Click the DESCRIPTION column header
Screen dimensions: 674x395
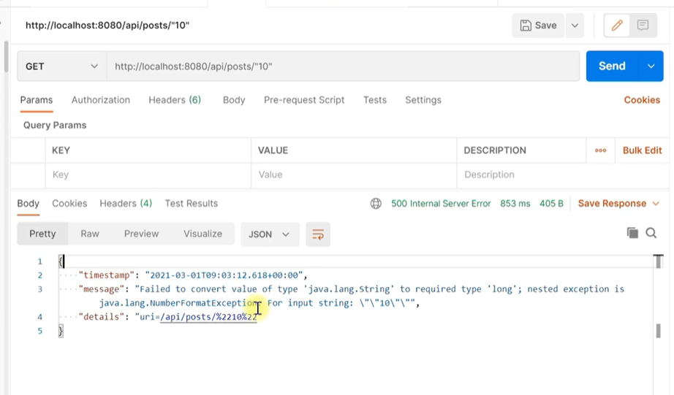click(x=495, y=150)
